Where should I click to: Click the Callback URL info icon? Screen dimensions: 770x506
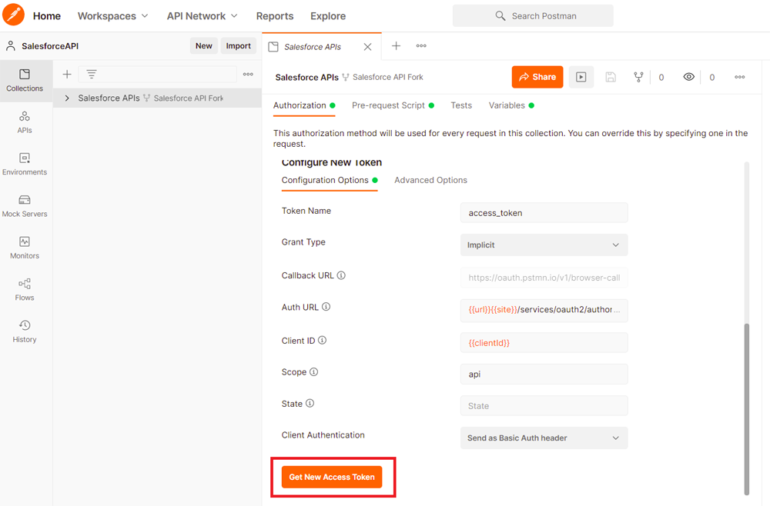tap(341, 275)
